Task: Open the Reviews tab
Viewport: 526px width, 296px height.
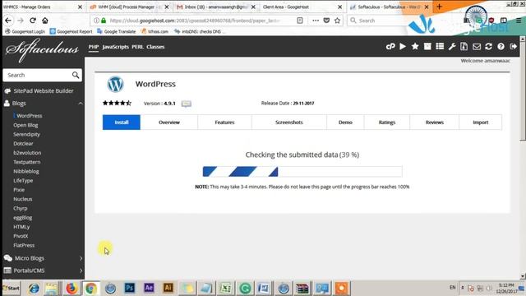Action: click(x=435, y=123)
